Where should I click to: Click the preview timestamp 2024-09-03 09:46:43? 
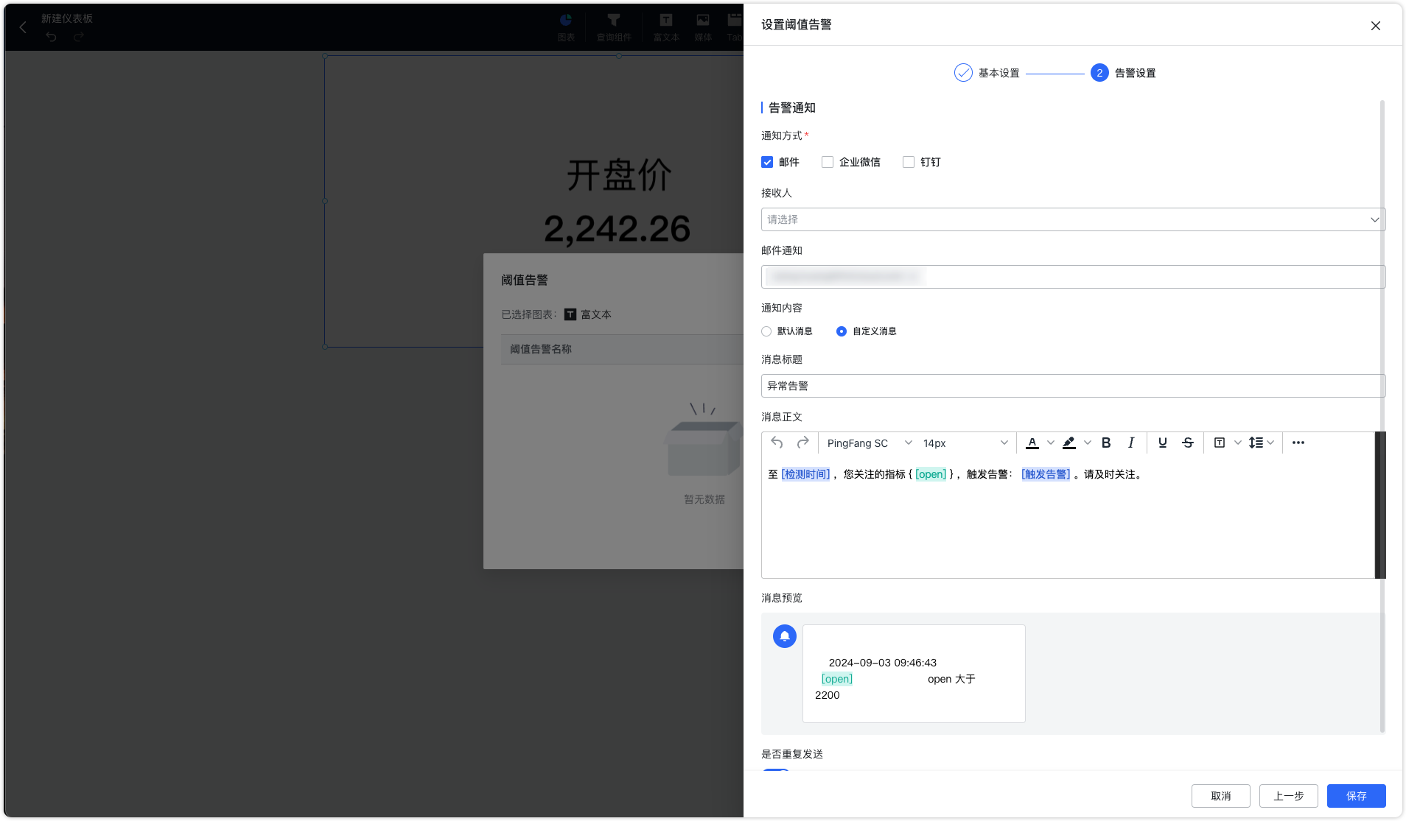coord(883,663)
